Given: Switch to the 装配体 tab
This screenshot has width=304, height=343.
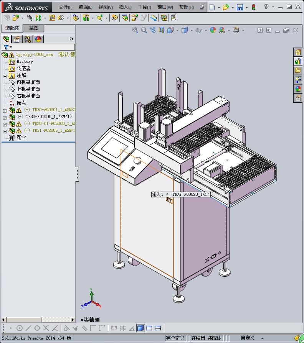Looking at the screenshot, I should (x=12, y=28).
